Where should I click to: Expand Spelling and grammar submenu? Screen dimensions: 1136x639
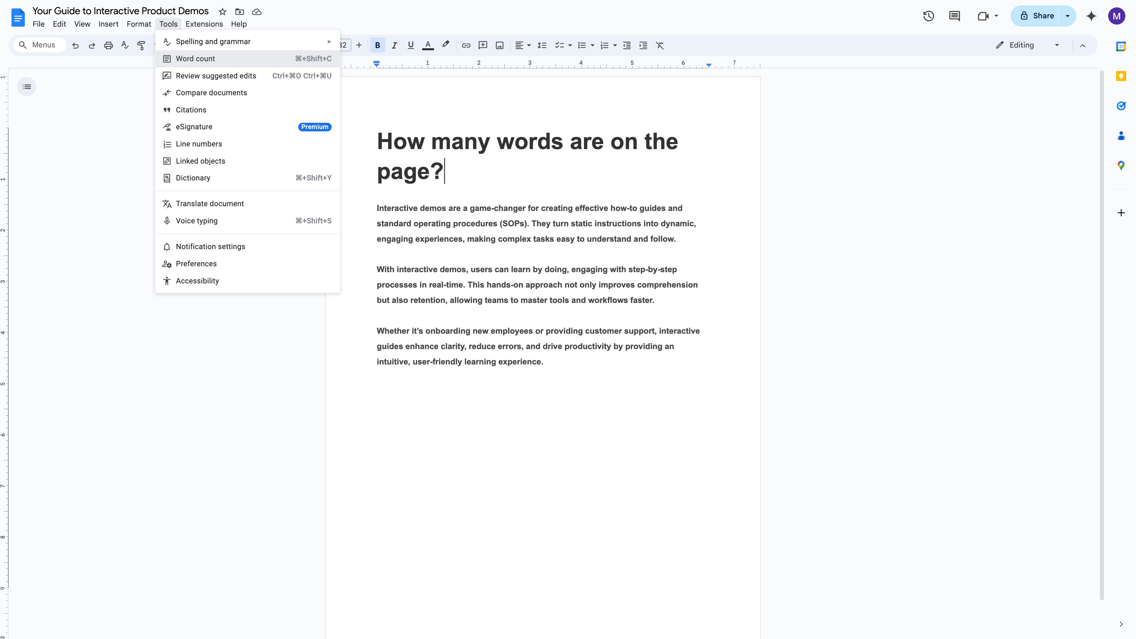pyautogui.click(x=247, y=41)
